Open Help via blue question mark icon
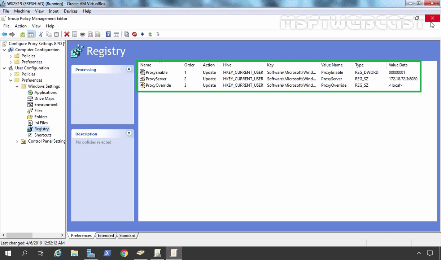 click(108, 34)
